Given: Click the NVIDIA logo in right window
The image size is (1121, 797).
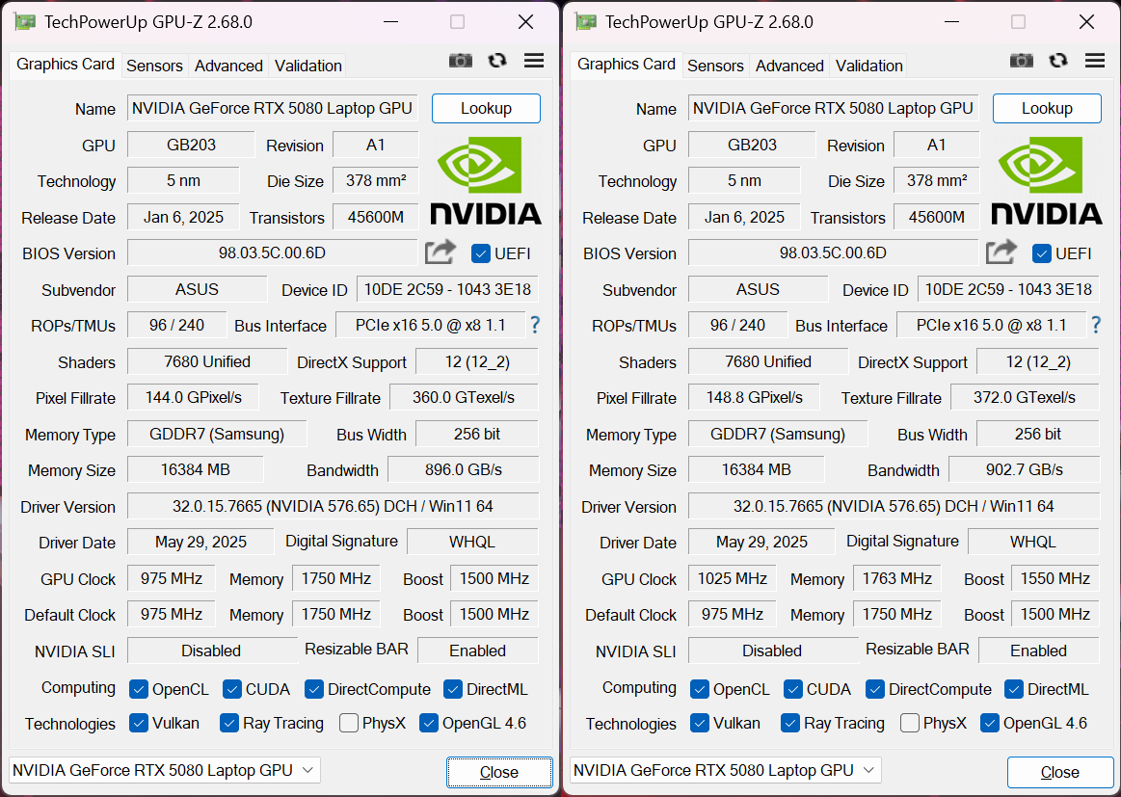Looking at the screenshot, I should click(x=1047, y=180).
